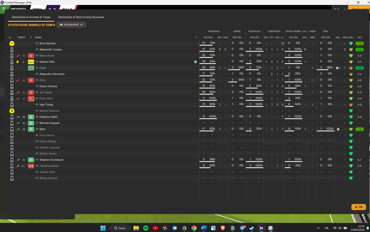Click the green substituted-on arrow for Beto

point(31,129)
